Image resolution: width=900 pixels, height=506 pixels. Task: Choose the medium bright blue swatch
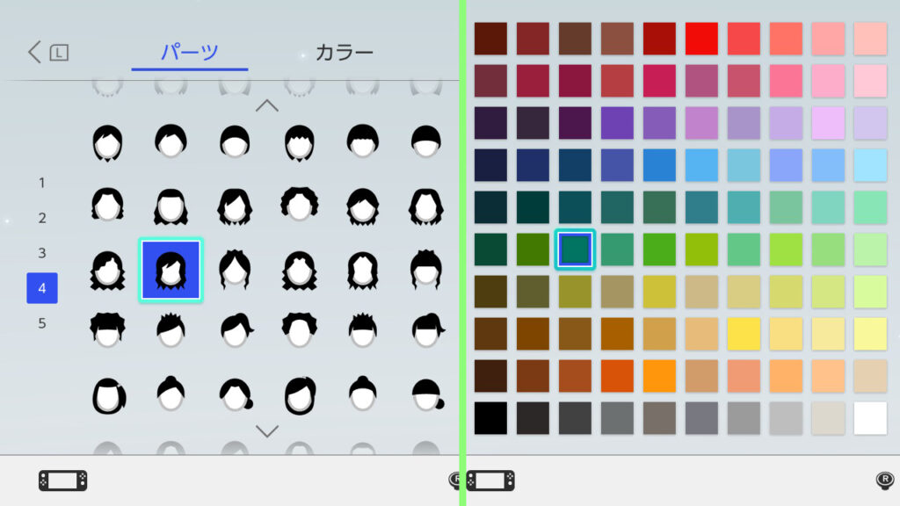(x=659, y=165)
